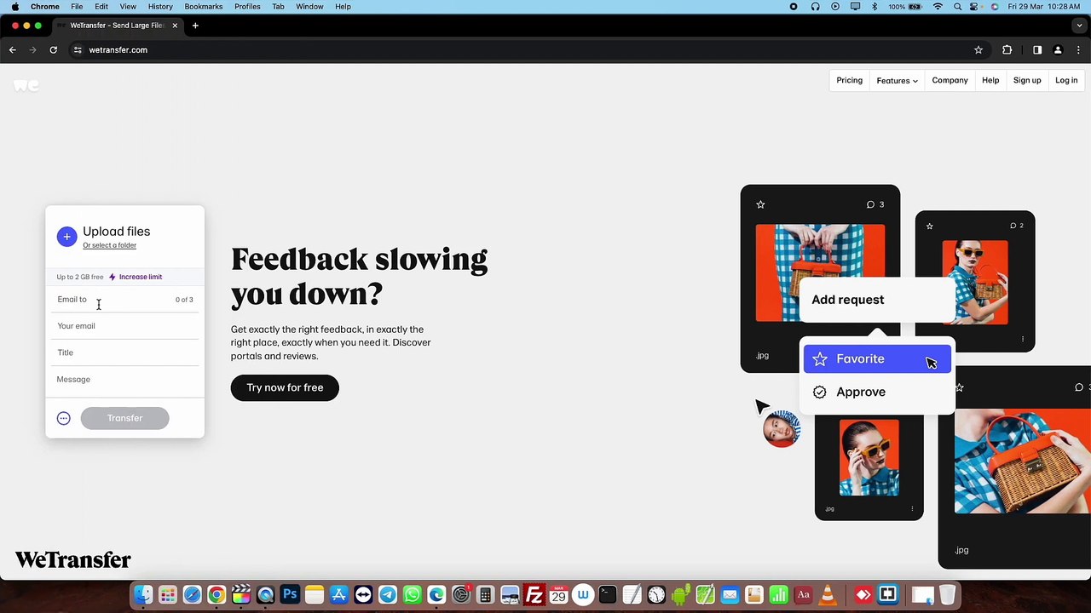The width and height of the screenshot is (1091, 613).
Task: Open TeamViewer from the Dock
Action: tap(363, 595)
